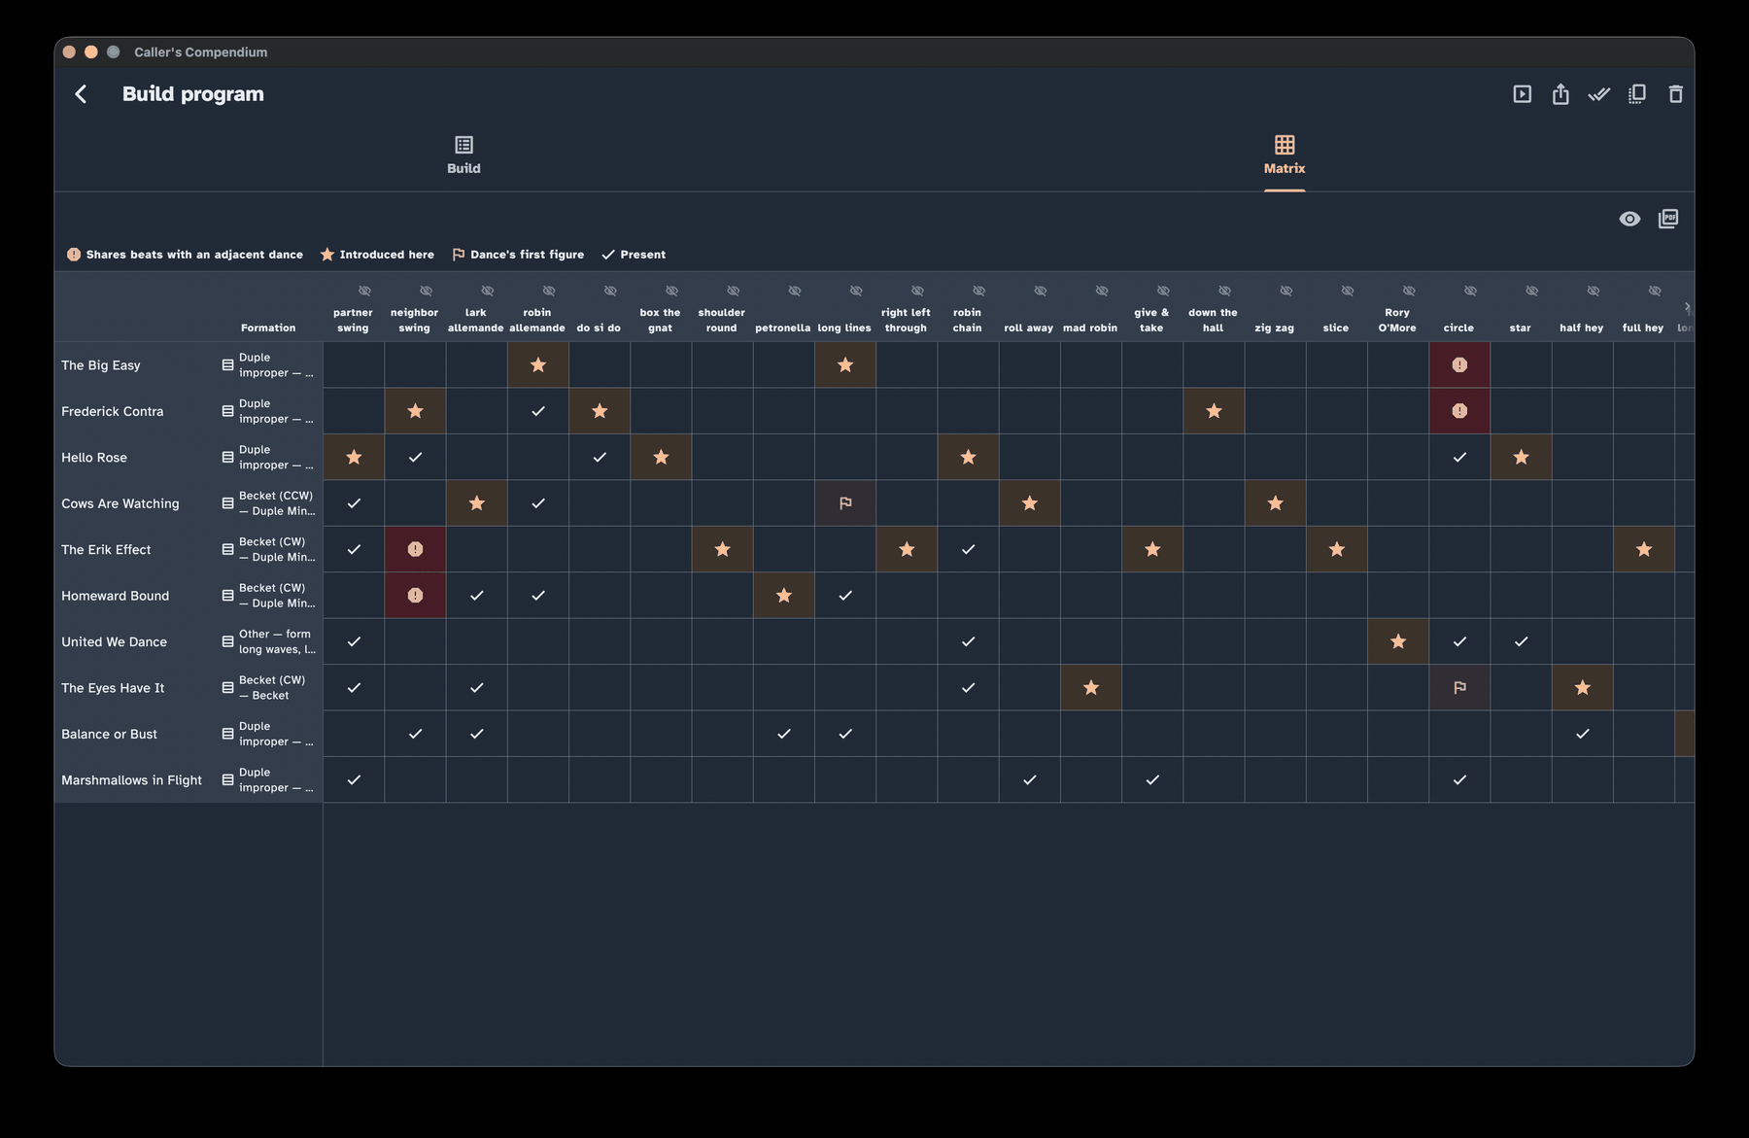Click the flag cell in Cows Are Watching long lines

pos(845,503)
